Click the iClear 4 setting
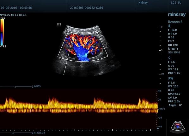The image size is (189, 136). coord(173,49)
